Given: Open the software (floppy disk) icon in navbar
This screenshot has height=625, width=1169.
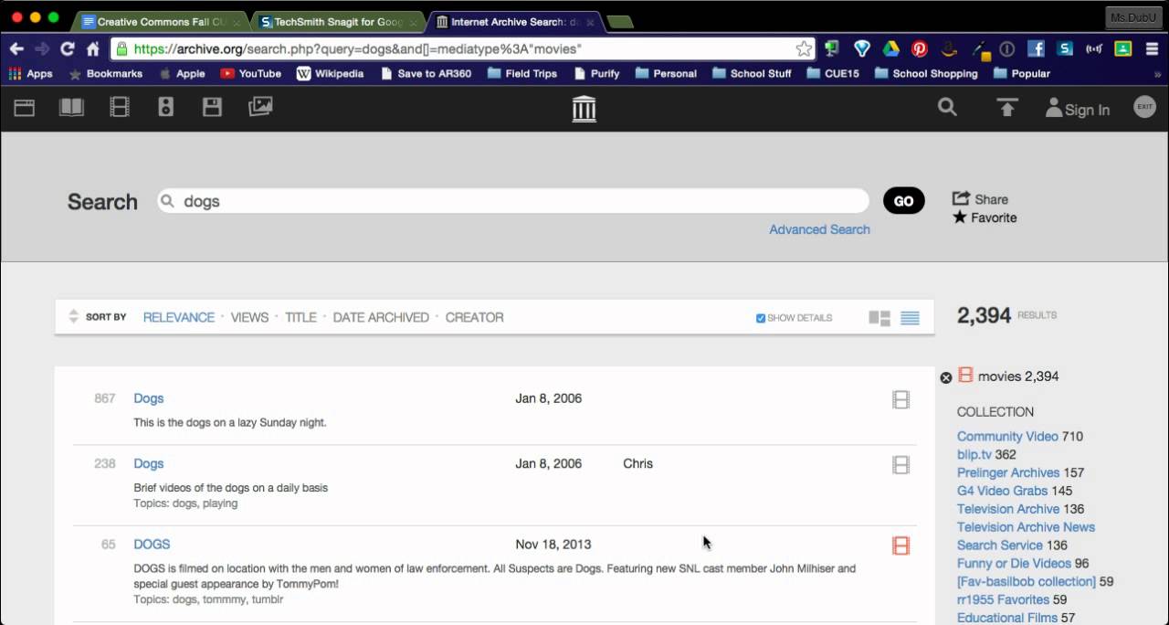Looking at the screenshot, I should point(212,108).
